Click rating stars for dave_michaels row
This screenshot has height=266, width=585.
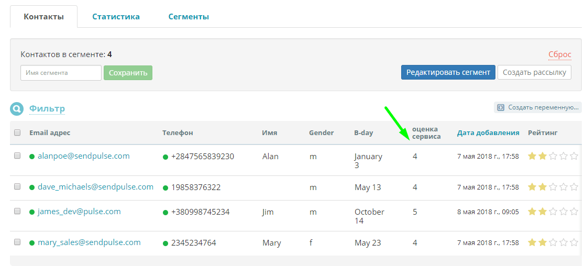[x=553, y=187]
